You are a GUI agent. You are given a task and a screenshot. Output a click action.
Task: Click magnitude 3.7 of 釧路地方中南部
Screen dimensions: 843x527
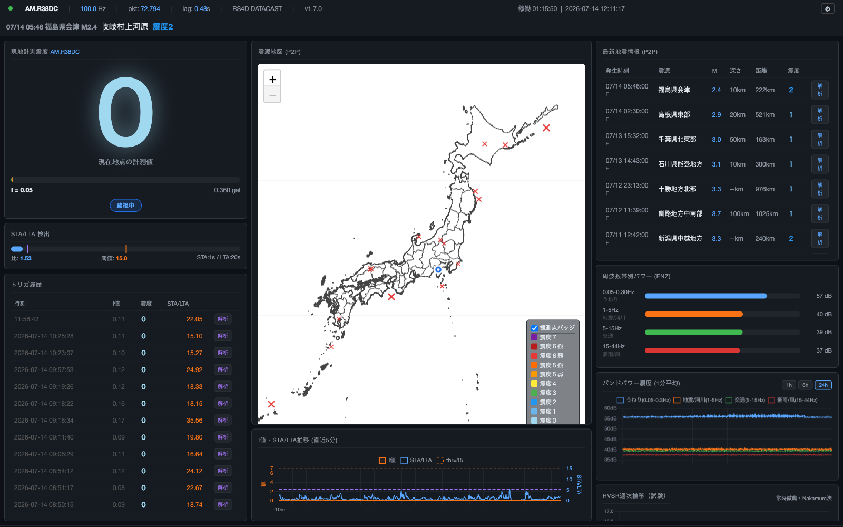point(716,214)
